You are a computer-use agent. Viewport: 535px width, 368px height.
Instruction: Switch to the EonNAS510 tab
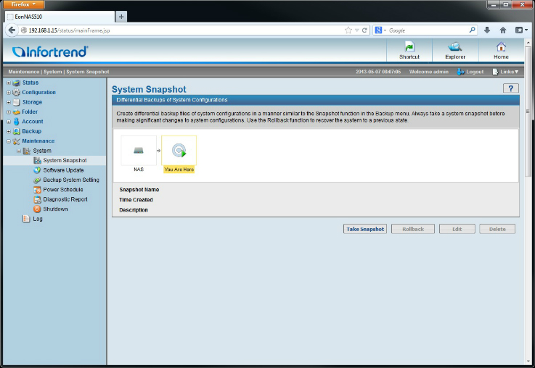[60, 17]
